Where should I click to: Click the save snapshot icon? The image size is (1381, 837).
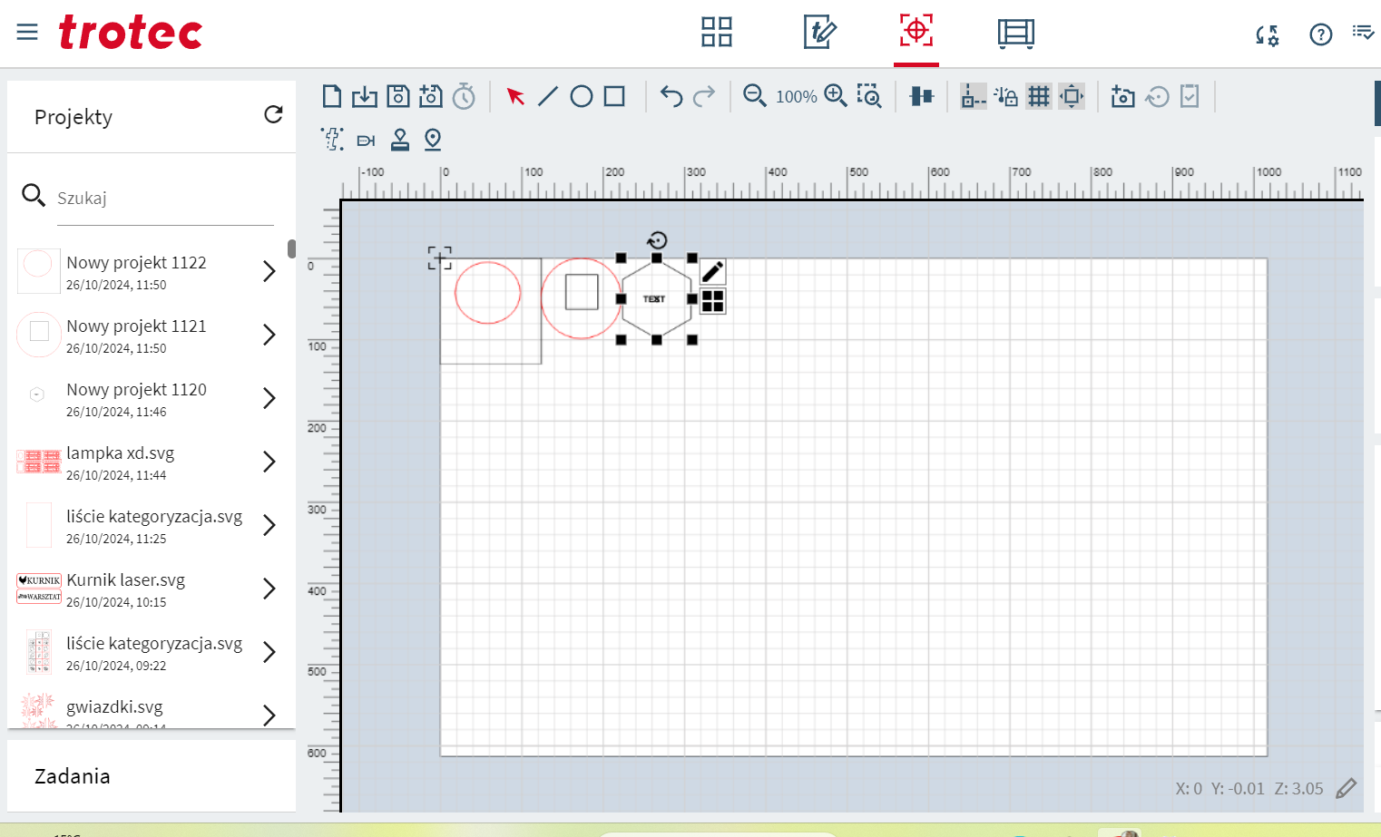431,96
